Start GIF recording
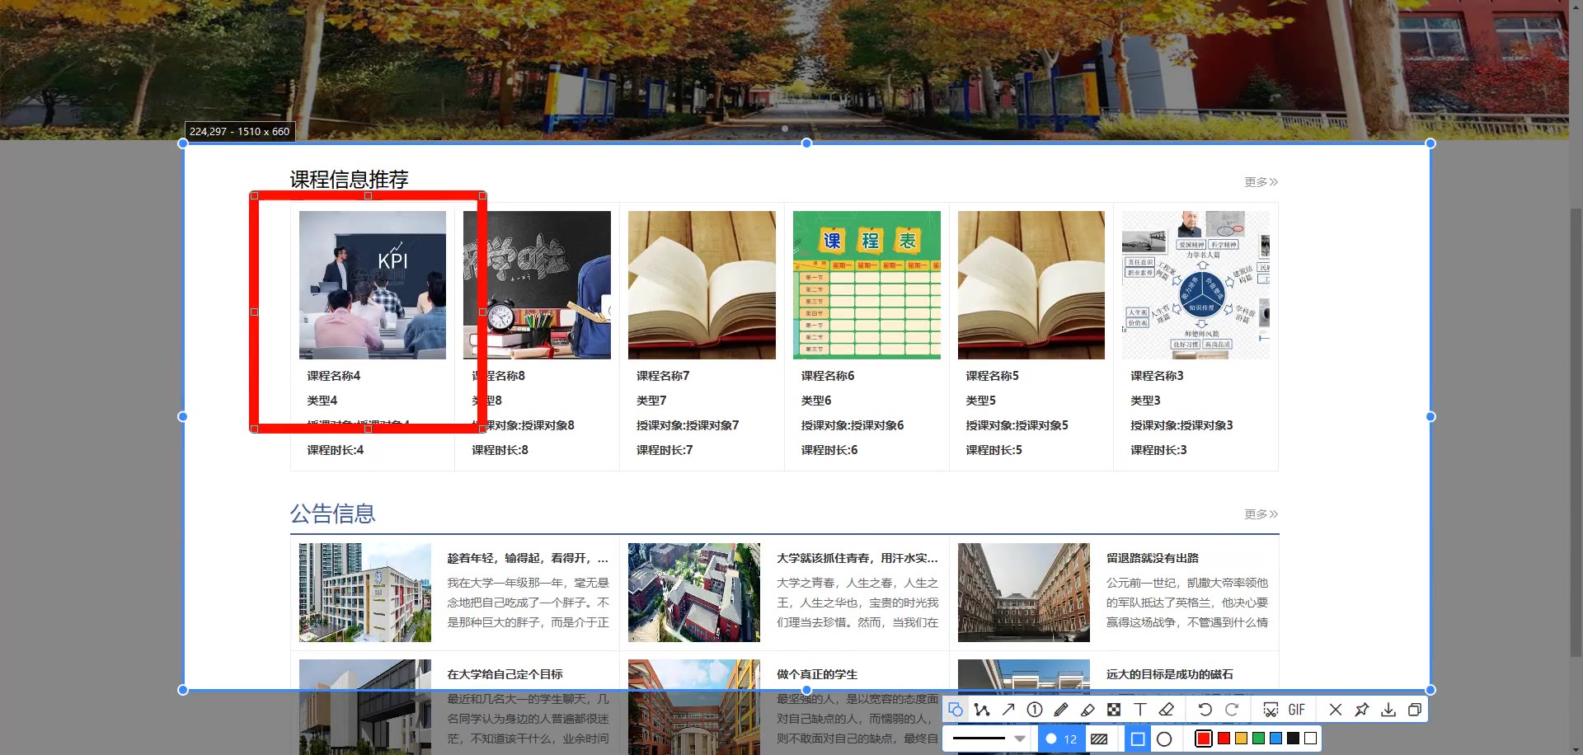 tap(1296, 710)
